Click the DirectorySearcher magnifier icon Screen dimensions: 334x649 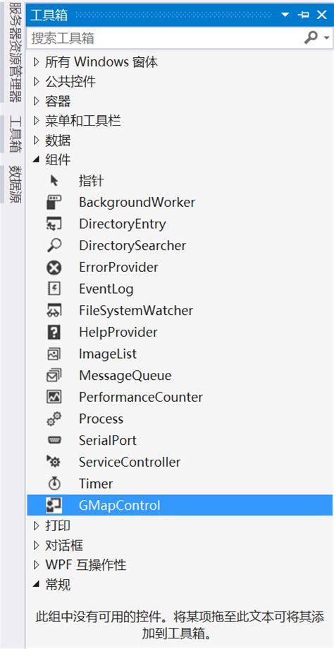coord(54,246)
